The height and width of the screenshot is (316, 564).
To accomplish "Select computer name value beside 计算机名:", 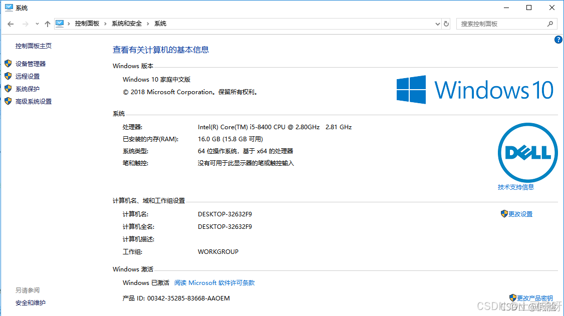I will point(225,214).
